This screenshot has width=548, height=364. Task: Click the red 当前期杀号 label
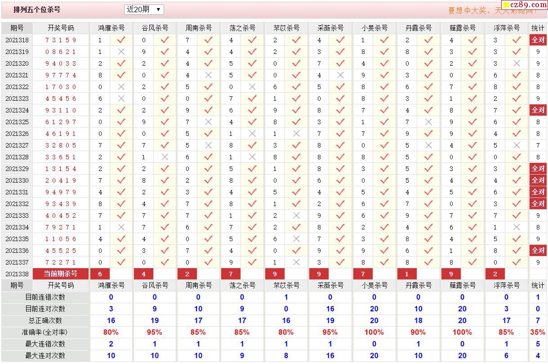pyautogui.click(x=61, y=274)
